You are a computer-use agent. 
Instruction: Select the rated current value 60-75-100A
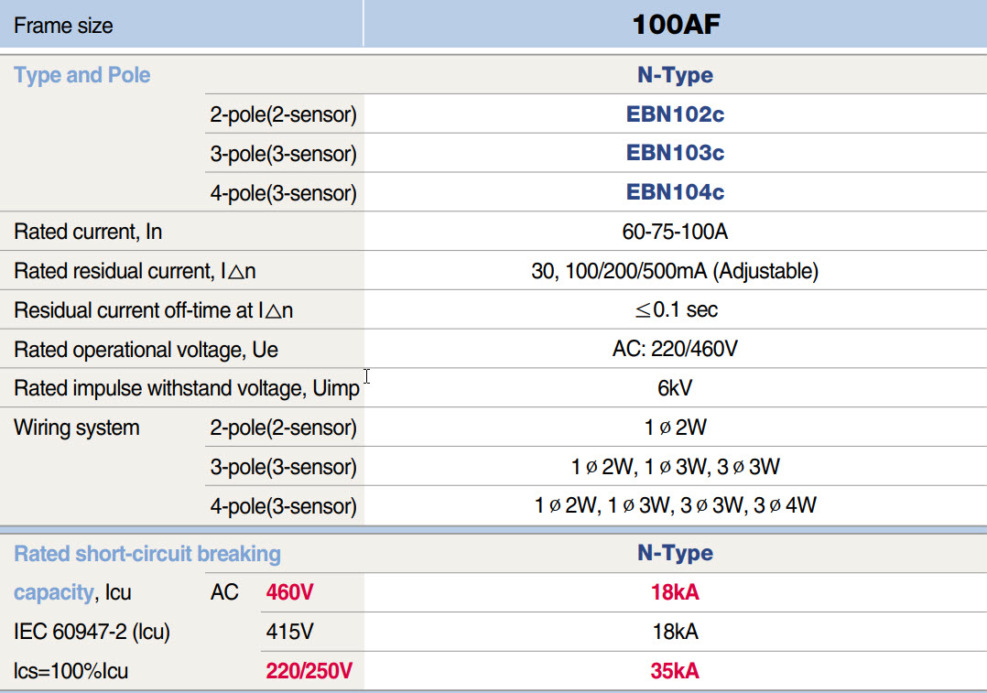coord(675,232)
